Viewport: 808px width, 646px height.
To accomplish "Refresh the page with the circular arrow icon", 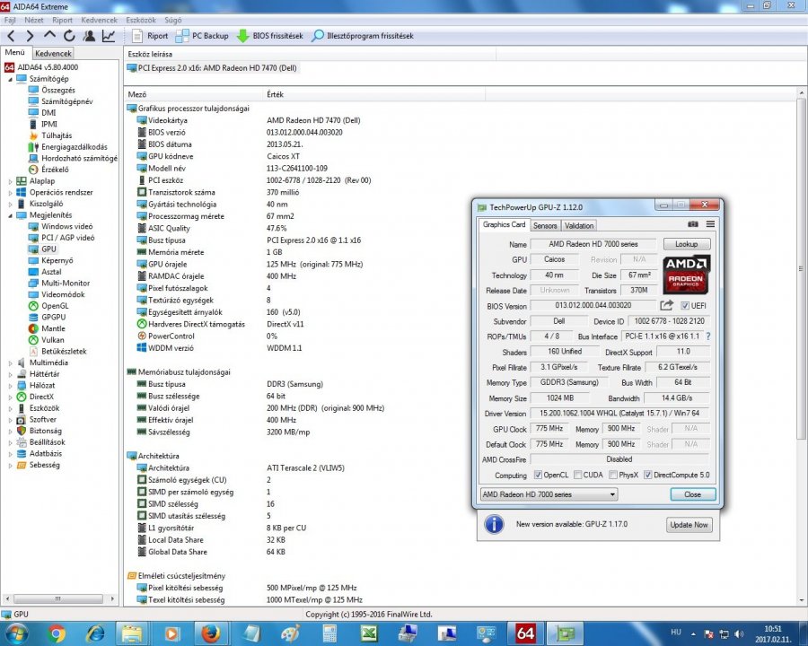I will click(x=69, y=36).
